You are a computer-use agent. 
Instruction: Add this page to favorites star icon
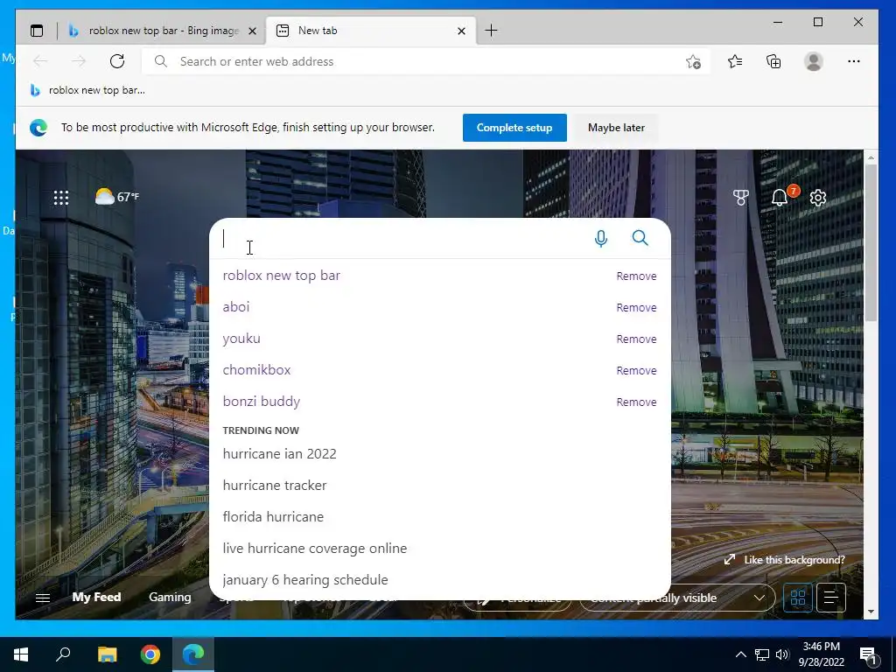[693, 61]
